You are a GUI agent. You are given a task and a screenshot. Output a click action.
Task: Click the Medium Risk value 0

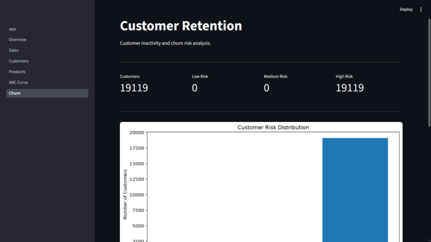[266, 88]
